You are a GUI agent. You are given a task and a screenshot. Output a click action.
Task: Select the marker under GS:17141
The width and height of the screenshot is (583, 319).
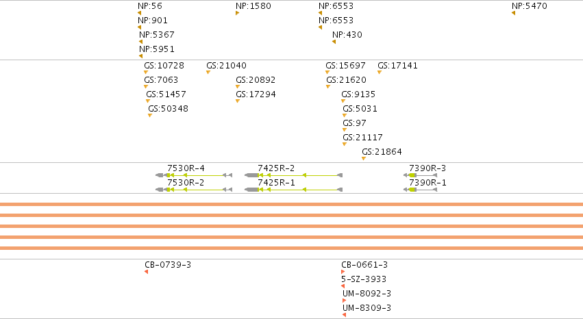tap(380, 73)
